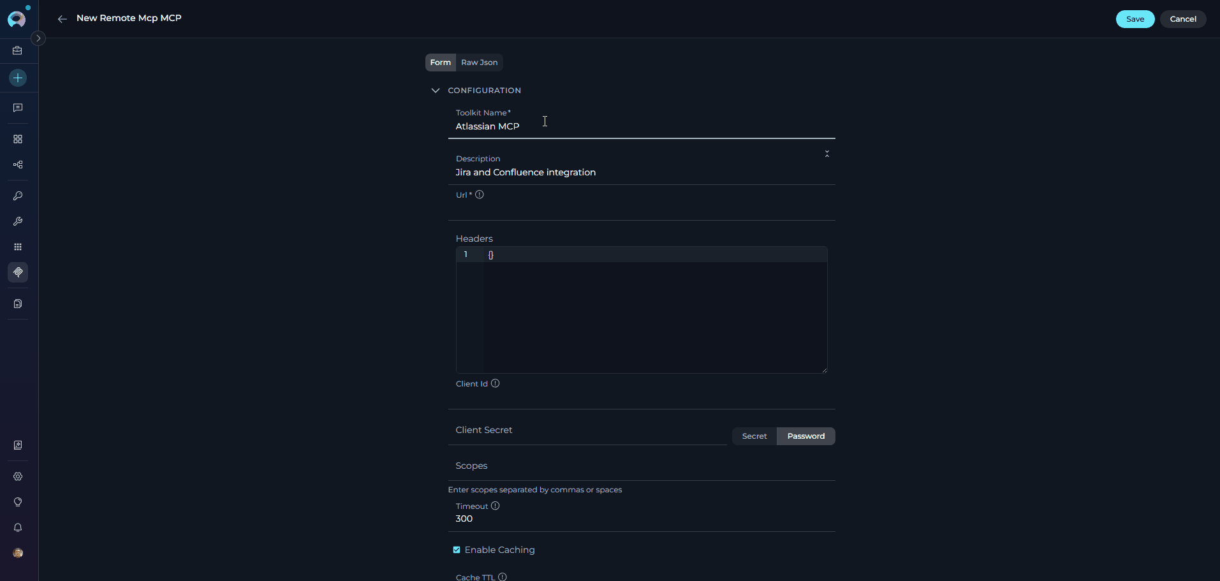Collapse the CONFIGURATION section chevron

click(435, 91)
